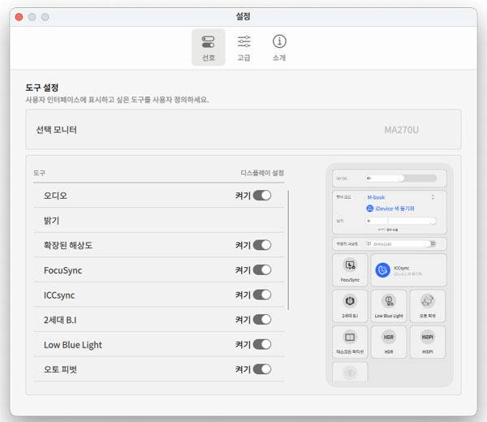Open the 고급 advanced tab
The image size is (487, 422).
click(243, 47)
